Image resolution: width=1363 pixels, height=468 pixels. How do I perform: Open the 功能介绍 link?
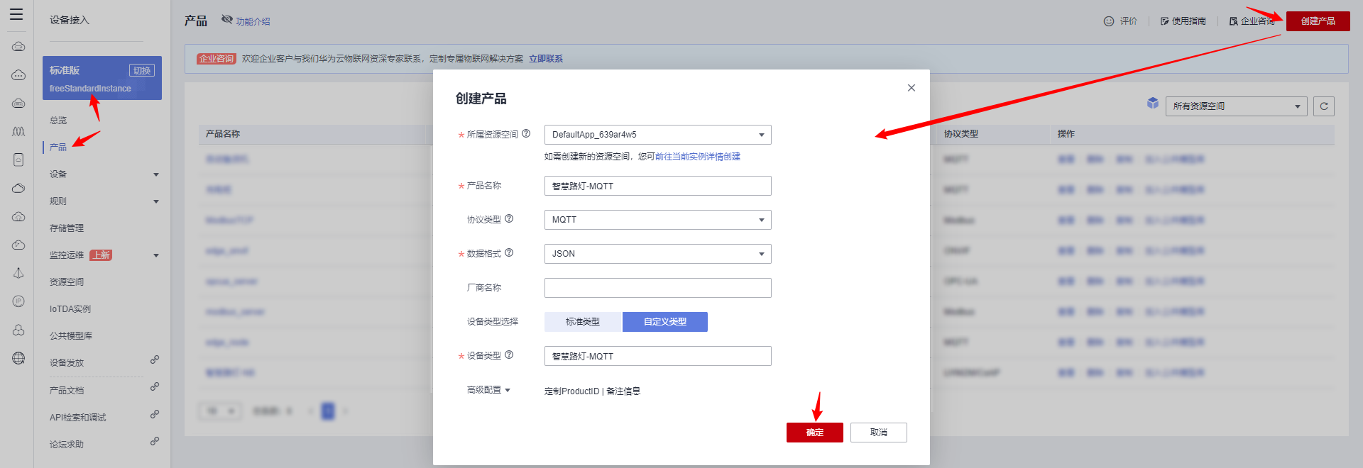pyautogui.click(x=253, y=22)
